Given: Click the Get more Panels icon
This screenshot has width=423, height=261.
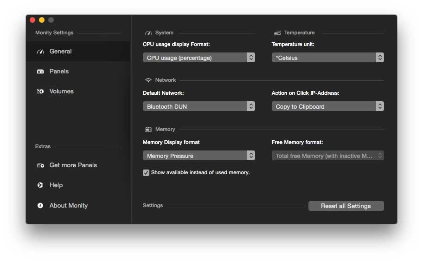Looking at the screenshot, I should coord(40,165).
